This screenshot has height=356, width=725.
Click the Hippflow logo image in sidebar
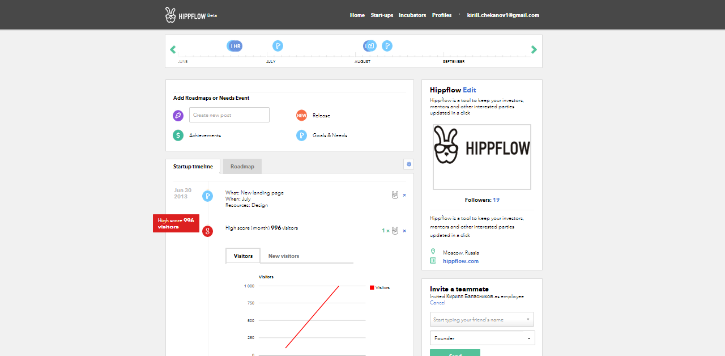[x=482, y=157]
